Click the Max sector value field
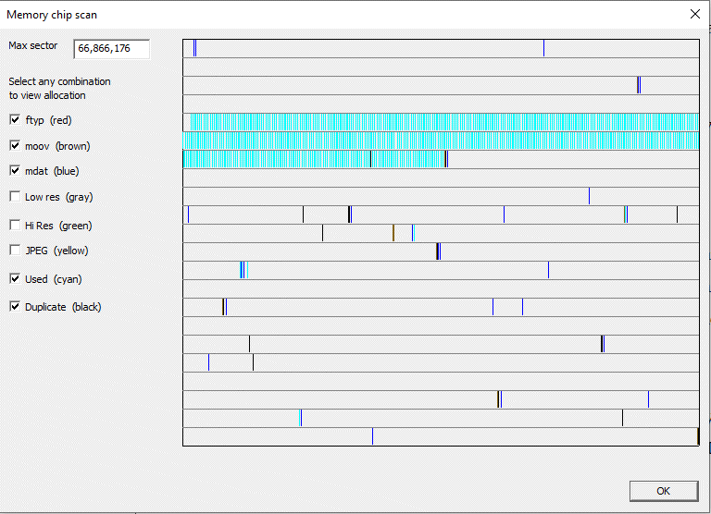 pos(111,48)
